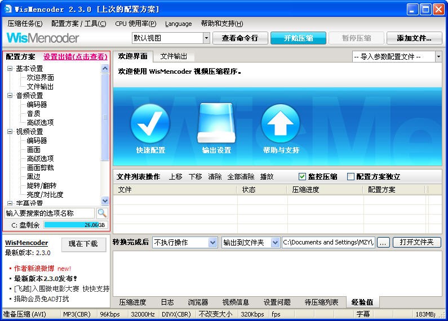Click the WisMencoder logo
The height and width of the screenshot is (321, 448).
click(43, 38)
